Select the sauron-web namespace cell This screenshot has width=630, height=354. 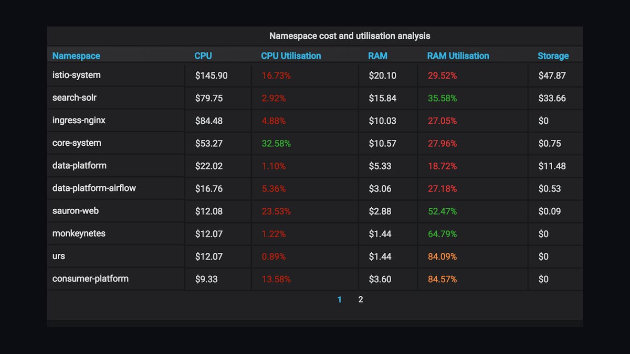(x=116, y=211)
